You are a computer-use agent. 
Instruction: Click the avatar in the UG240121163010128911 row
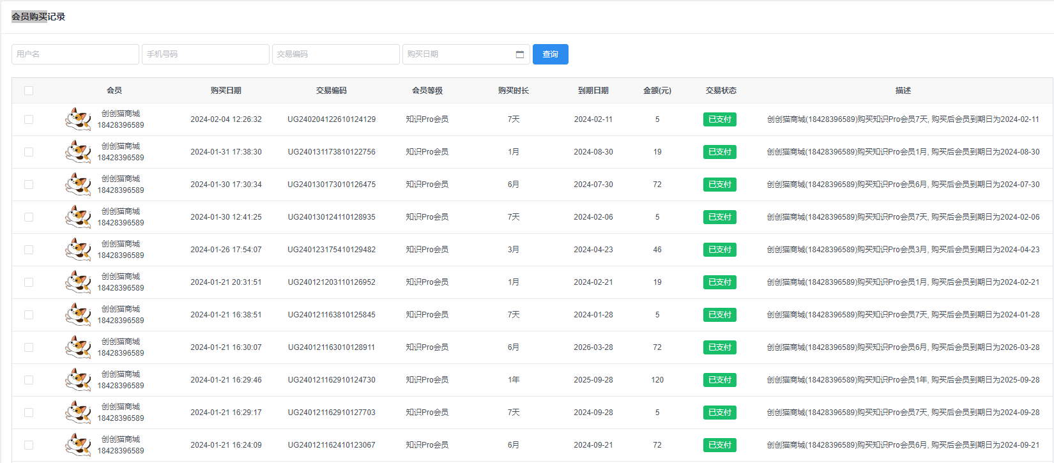(x=78, y=347)
